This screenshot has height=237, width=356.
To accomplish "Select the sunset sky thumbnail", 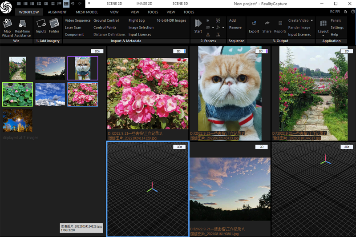I will 50,68.
